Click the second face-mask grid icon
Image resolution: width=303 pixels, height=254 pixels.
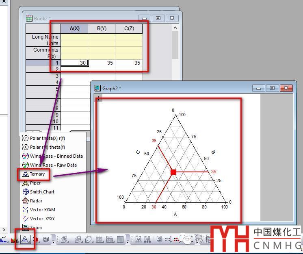pyautogui.click(x=147, y=239)
